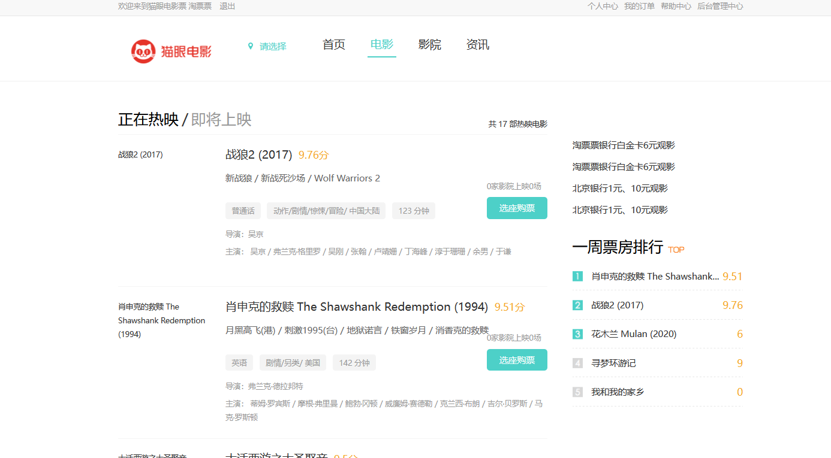The height and width of the screenshot is (458, 831).
Task: Buy tickets for The Shawshank Redemption
Action: click(517, 360)
